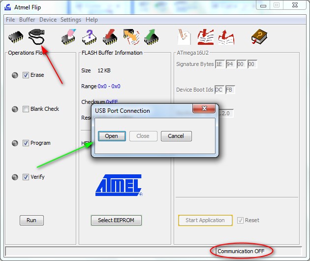Image resolution: width=310 pixels, height=261 pixels.
Task: Click the Save Buffer As HEX icon
Action: (x=226, y=37)
